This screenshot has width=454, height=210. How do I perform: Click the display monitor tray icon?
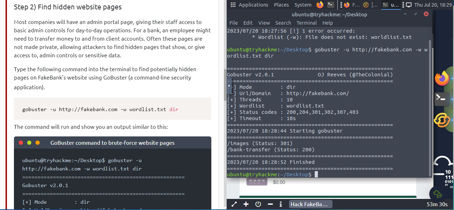[x=409, y=5]
